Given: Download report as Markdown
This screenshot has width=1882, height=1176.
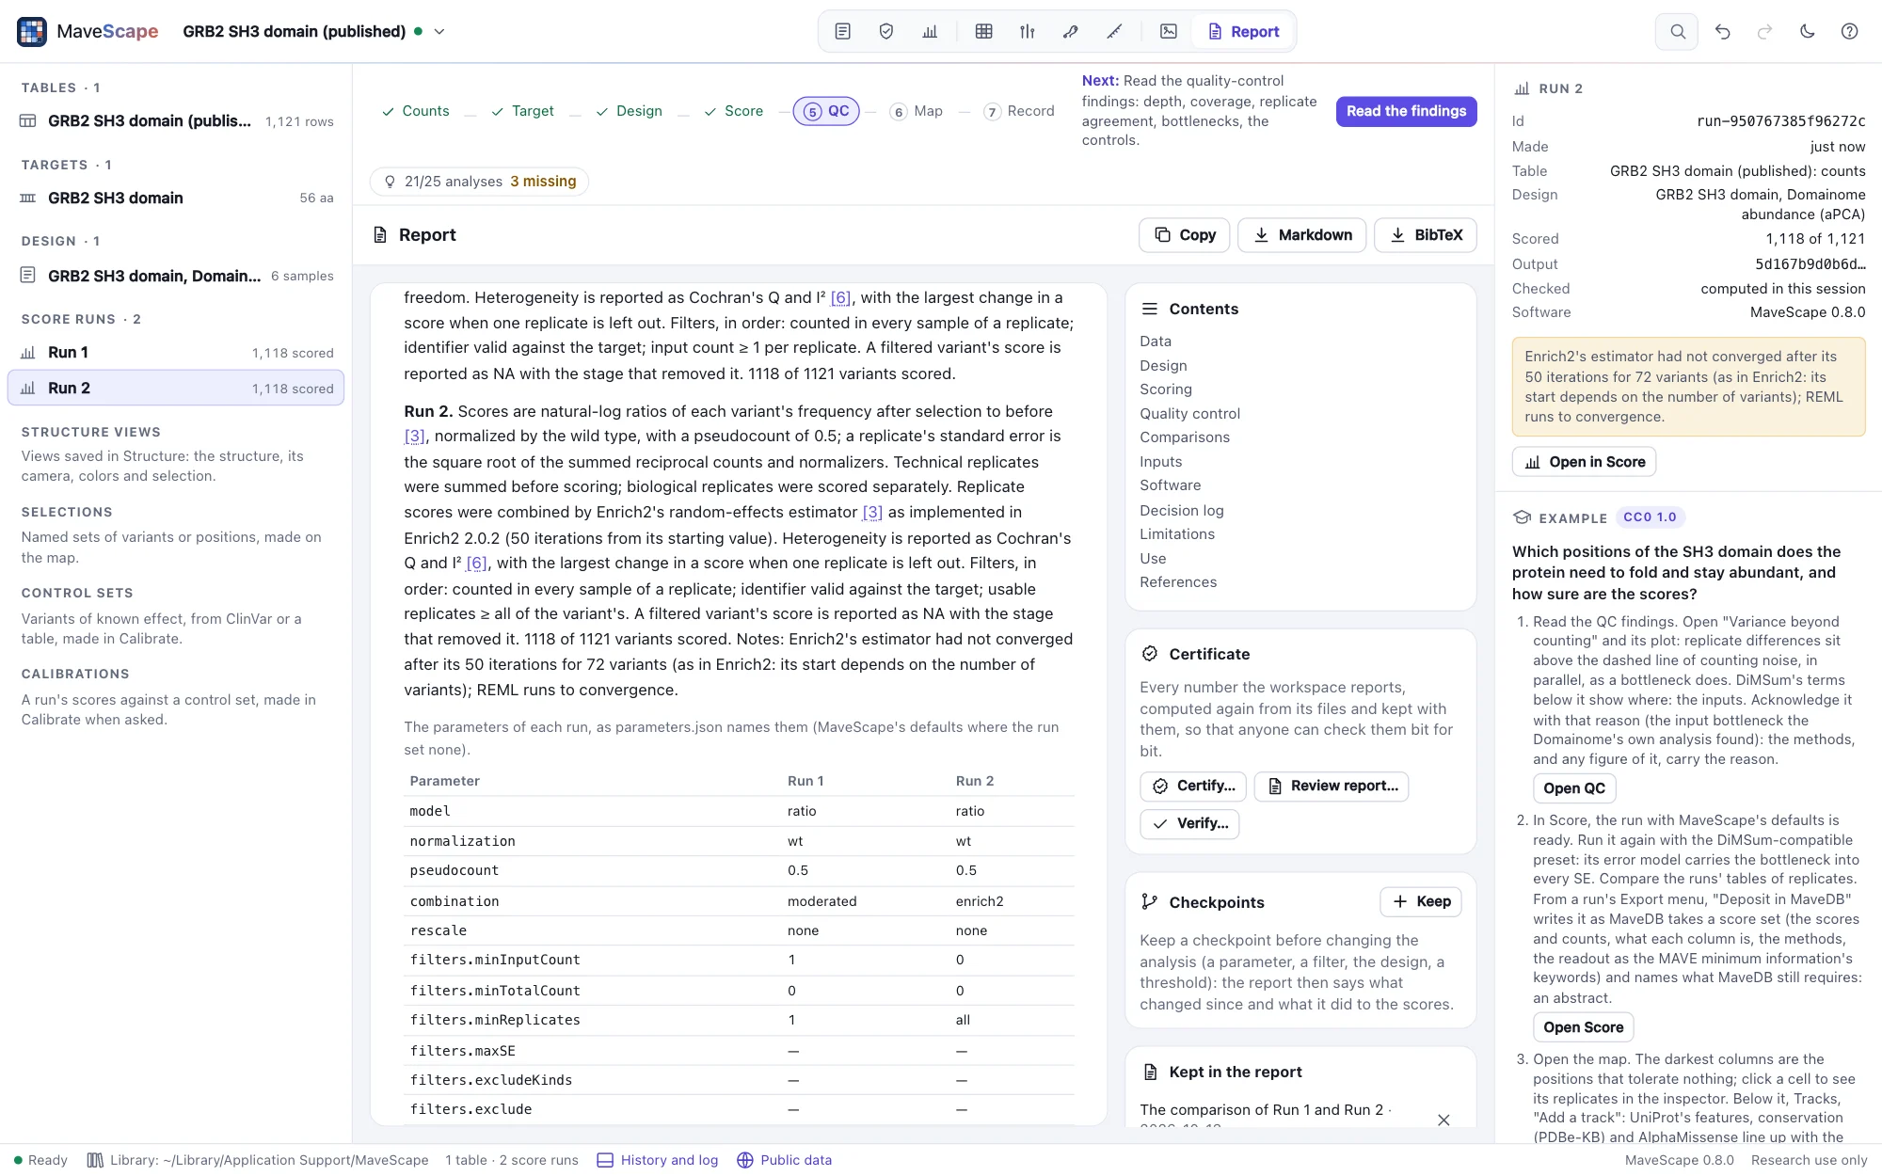Looking at the screenshot, I should tap(1302, 234).
